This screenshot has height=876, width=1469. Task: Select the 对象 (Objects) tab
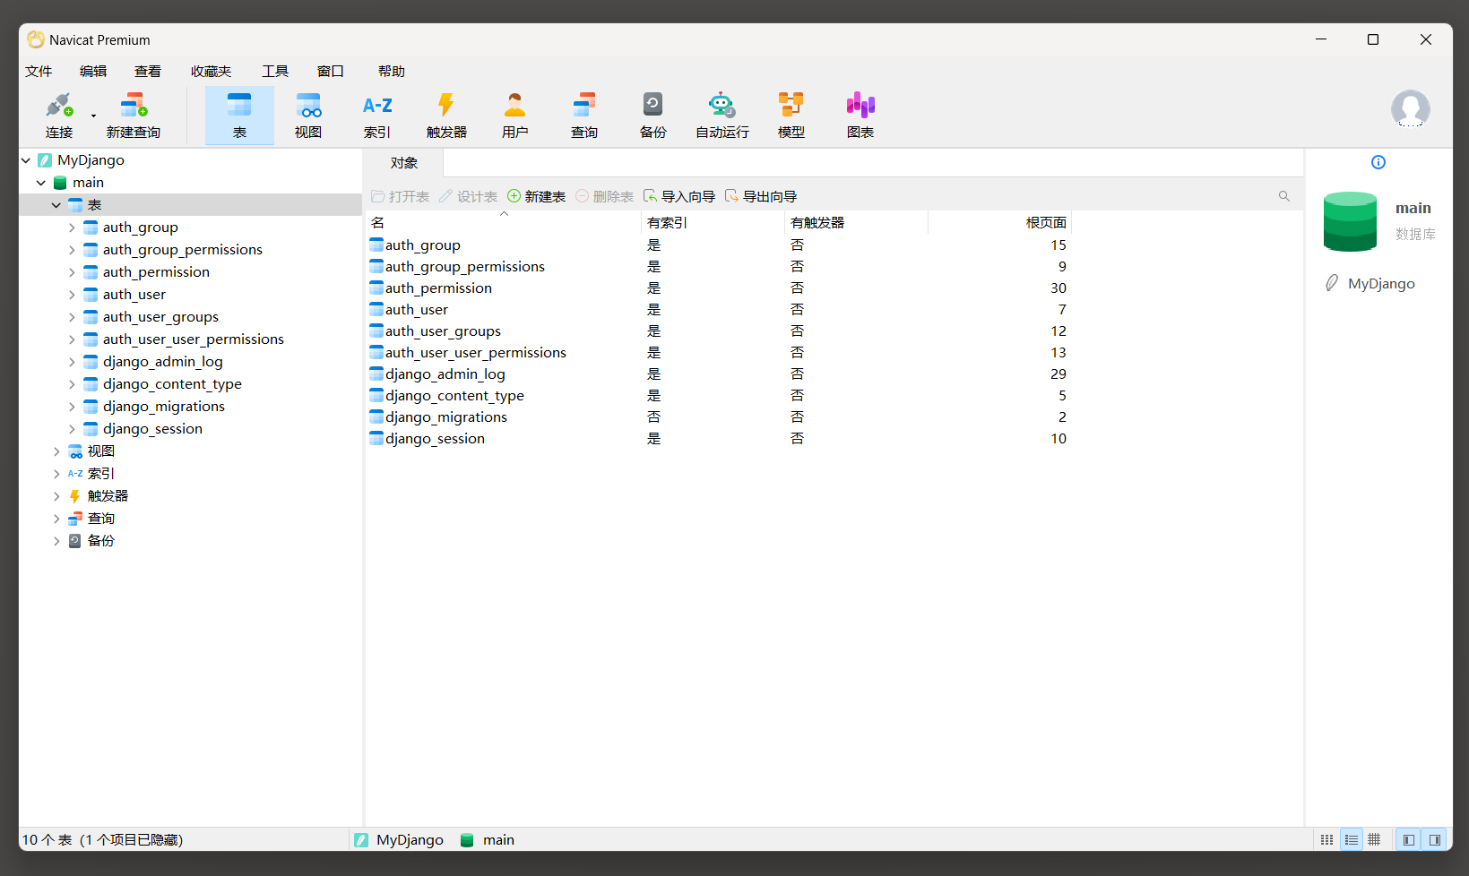click(x=404, y=163)
